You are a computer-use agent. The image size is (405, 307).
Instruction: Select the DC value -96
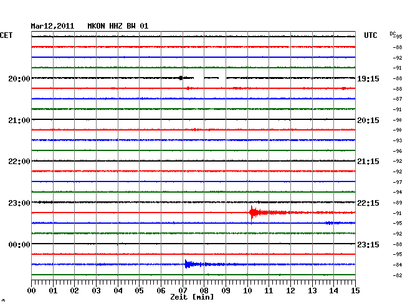click(398, 151)
